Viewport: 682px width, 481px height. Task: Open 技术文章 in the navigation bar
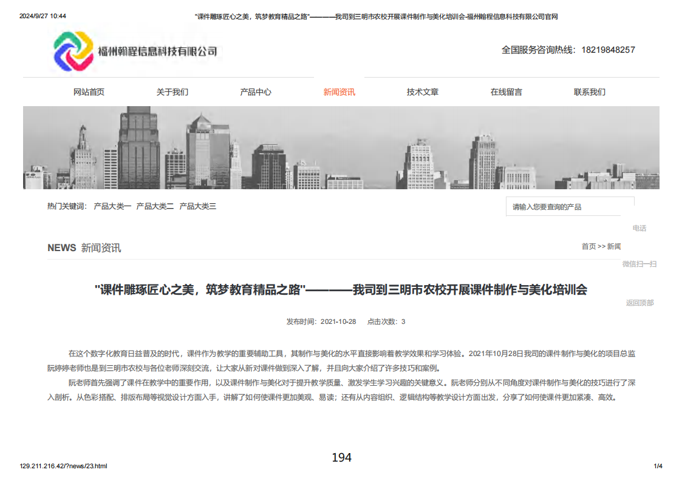(422, 92)
